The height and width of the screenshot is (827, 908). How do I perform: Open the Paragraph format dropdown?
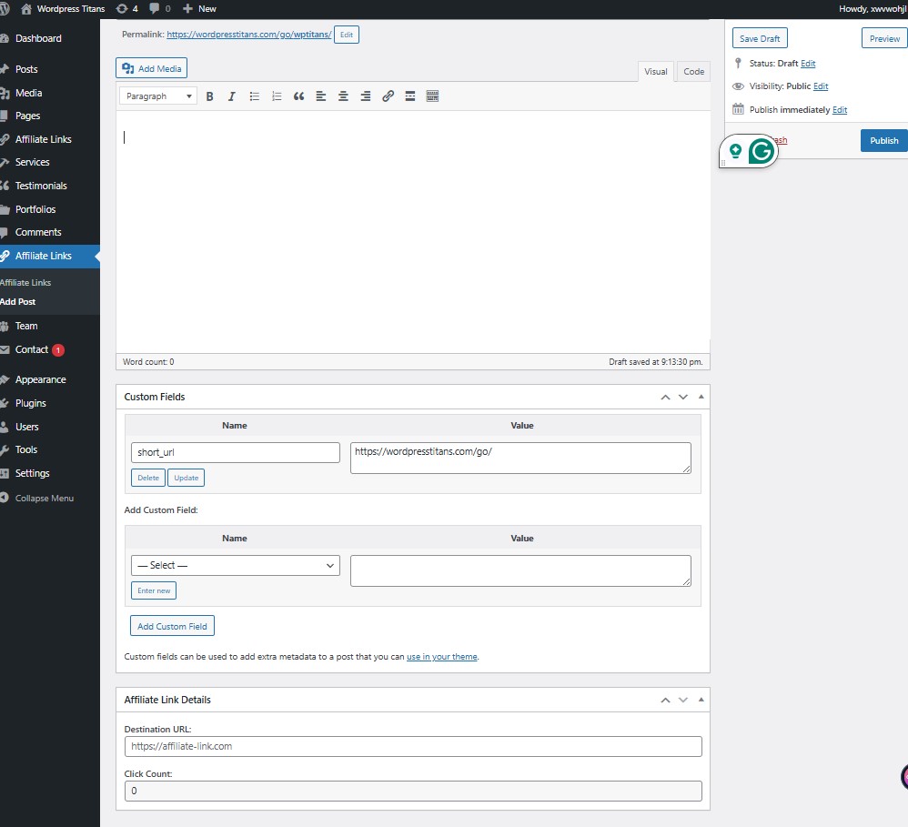tap(158, 96)
